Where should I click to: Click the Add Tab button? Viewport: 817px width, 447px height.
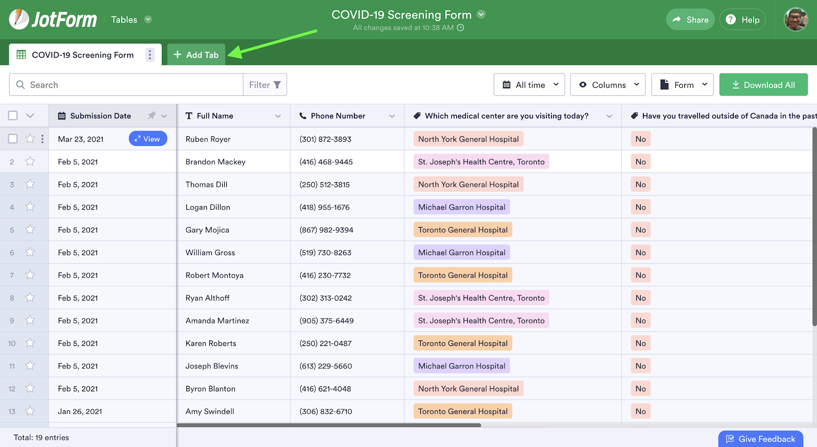pyautogui.click(x=196, y=55)
